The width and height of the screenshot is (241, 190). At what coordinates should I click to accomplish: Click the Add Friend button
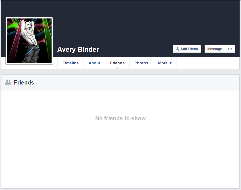(187, 49)
